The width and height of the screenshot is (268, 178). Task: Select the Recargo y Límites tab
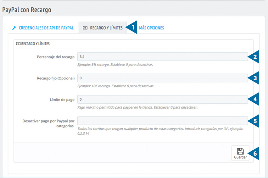pos(103,28)
